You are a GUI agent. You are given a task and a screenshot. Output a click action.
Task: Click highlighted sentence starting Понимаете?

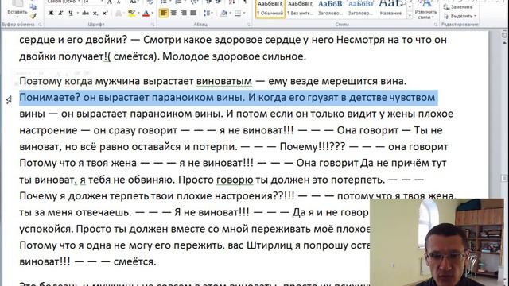click(227, 98)
